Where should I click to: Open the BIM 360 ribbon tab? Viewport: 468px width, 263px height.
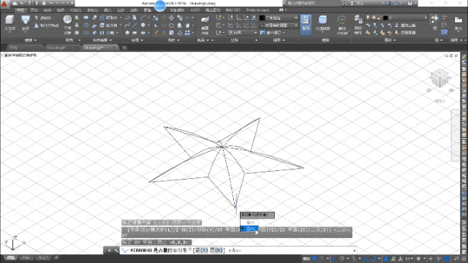pyautogui.click(x=233, y=10)
